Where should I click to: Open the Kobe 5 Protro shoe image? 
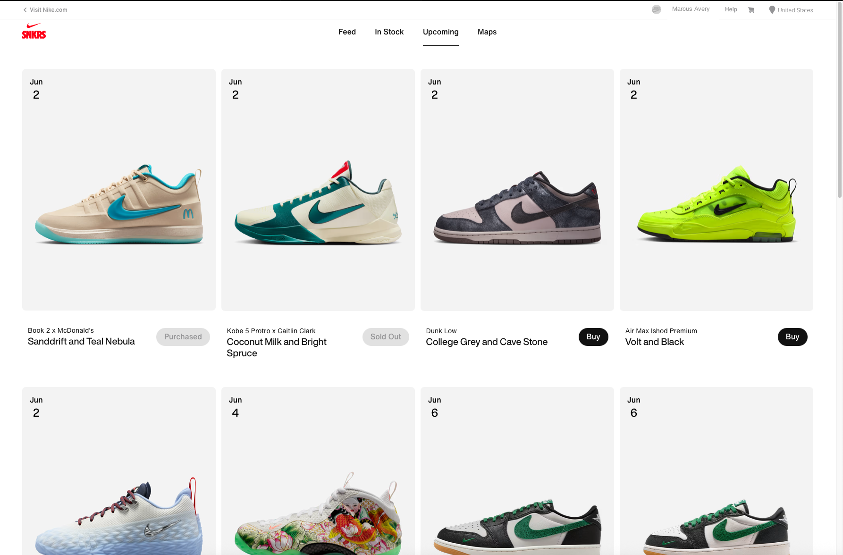click(x=318, y=190)
